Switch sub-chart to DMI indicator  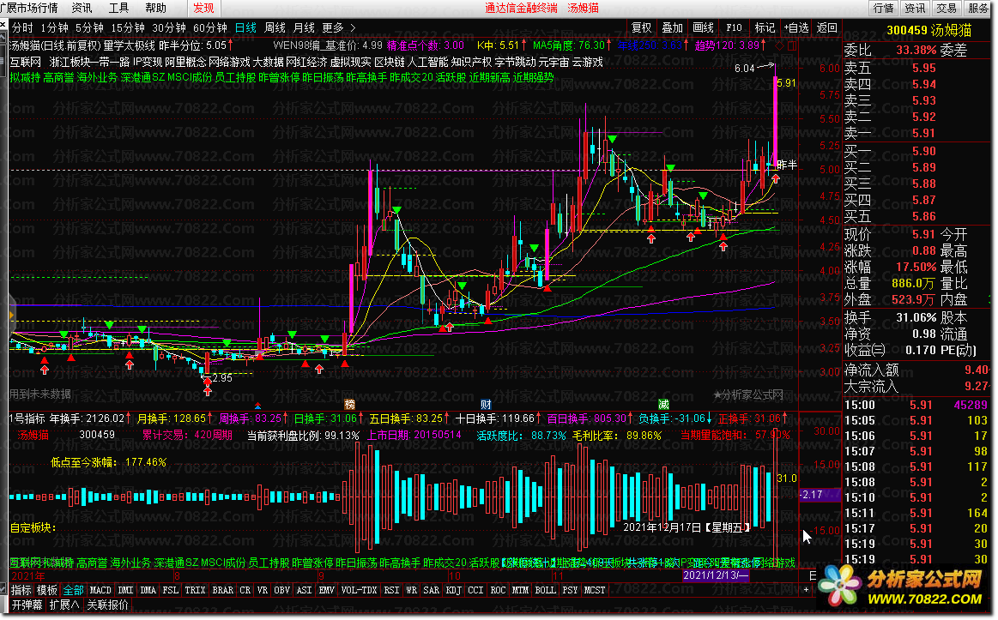(x=125, y=590)
